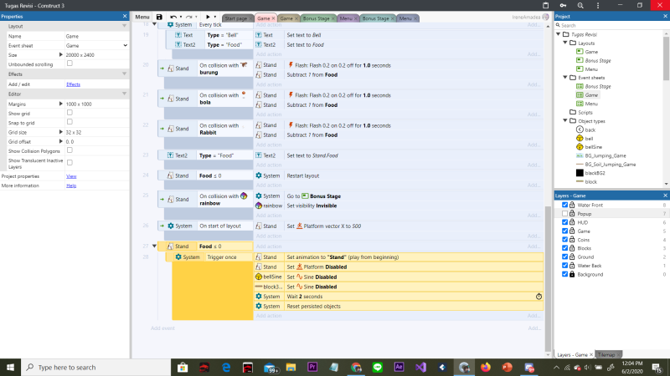Enable Show Translucent Inactive Layers checkbox
This screenshot has height=376, width=670.
70,162
